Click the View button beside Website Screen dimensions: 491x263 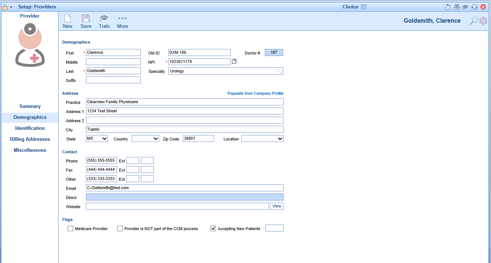(277, 206)
